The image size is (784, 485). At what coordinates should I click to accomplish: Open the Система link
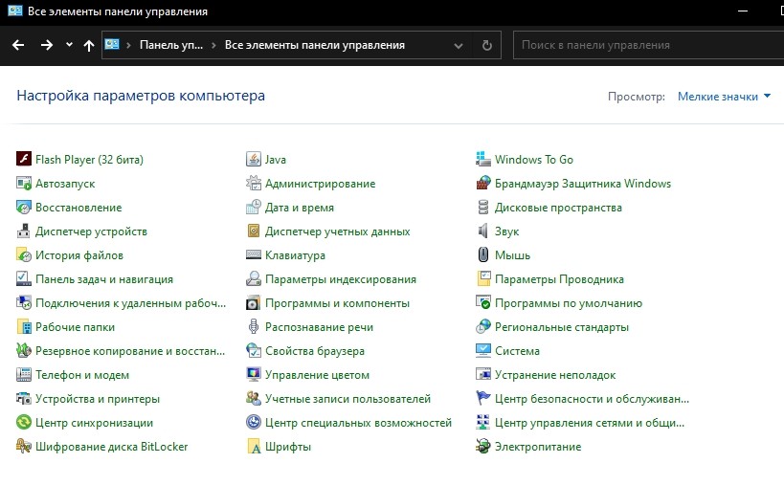pyautogui.click(x=517, y=351)
